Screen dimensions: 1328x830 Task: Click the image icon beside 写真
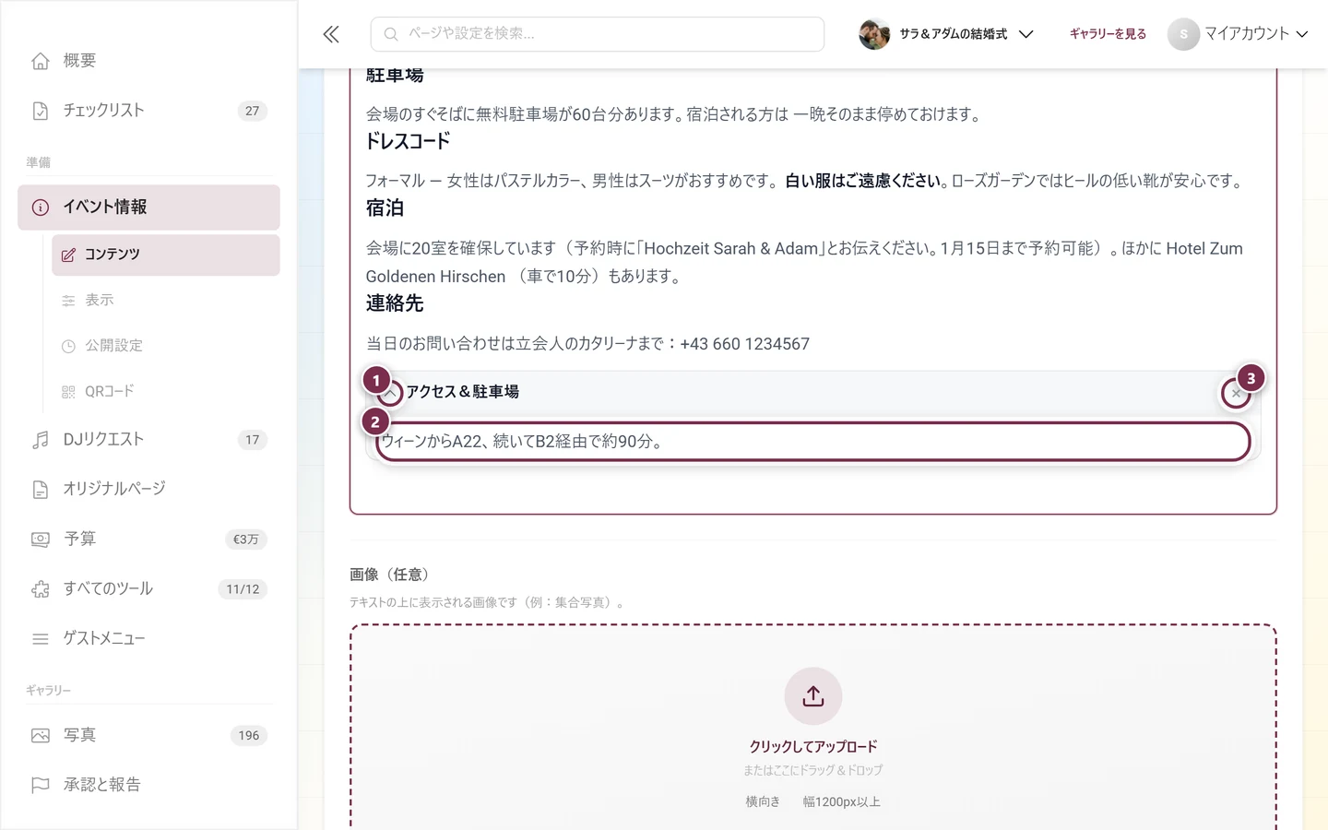click(x=41, y=735)
